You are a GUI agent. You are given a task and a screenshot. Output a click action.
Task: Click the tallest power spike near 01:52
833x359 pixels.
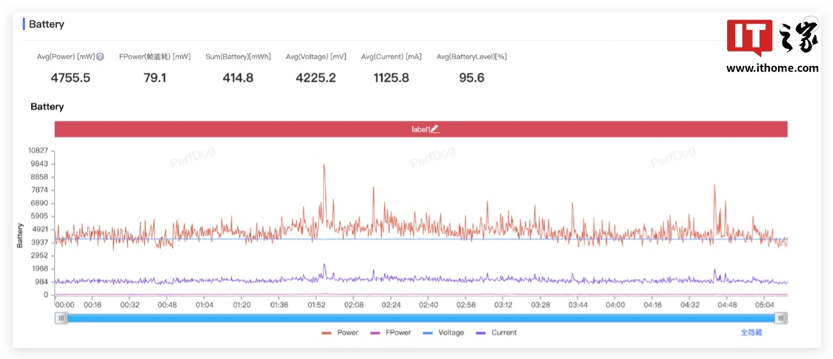324,166
